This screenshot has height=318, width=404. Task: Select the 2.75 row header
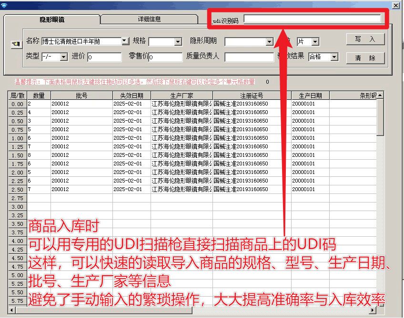[18, 198]
